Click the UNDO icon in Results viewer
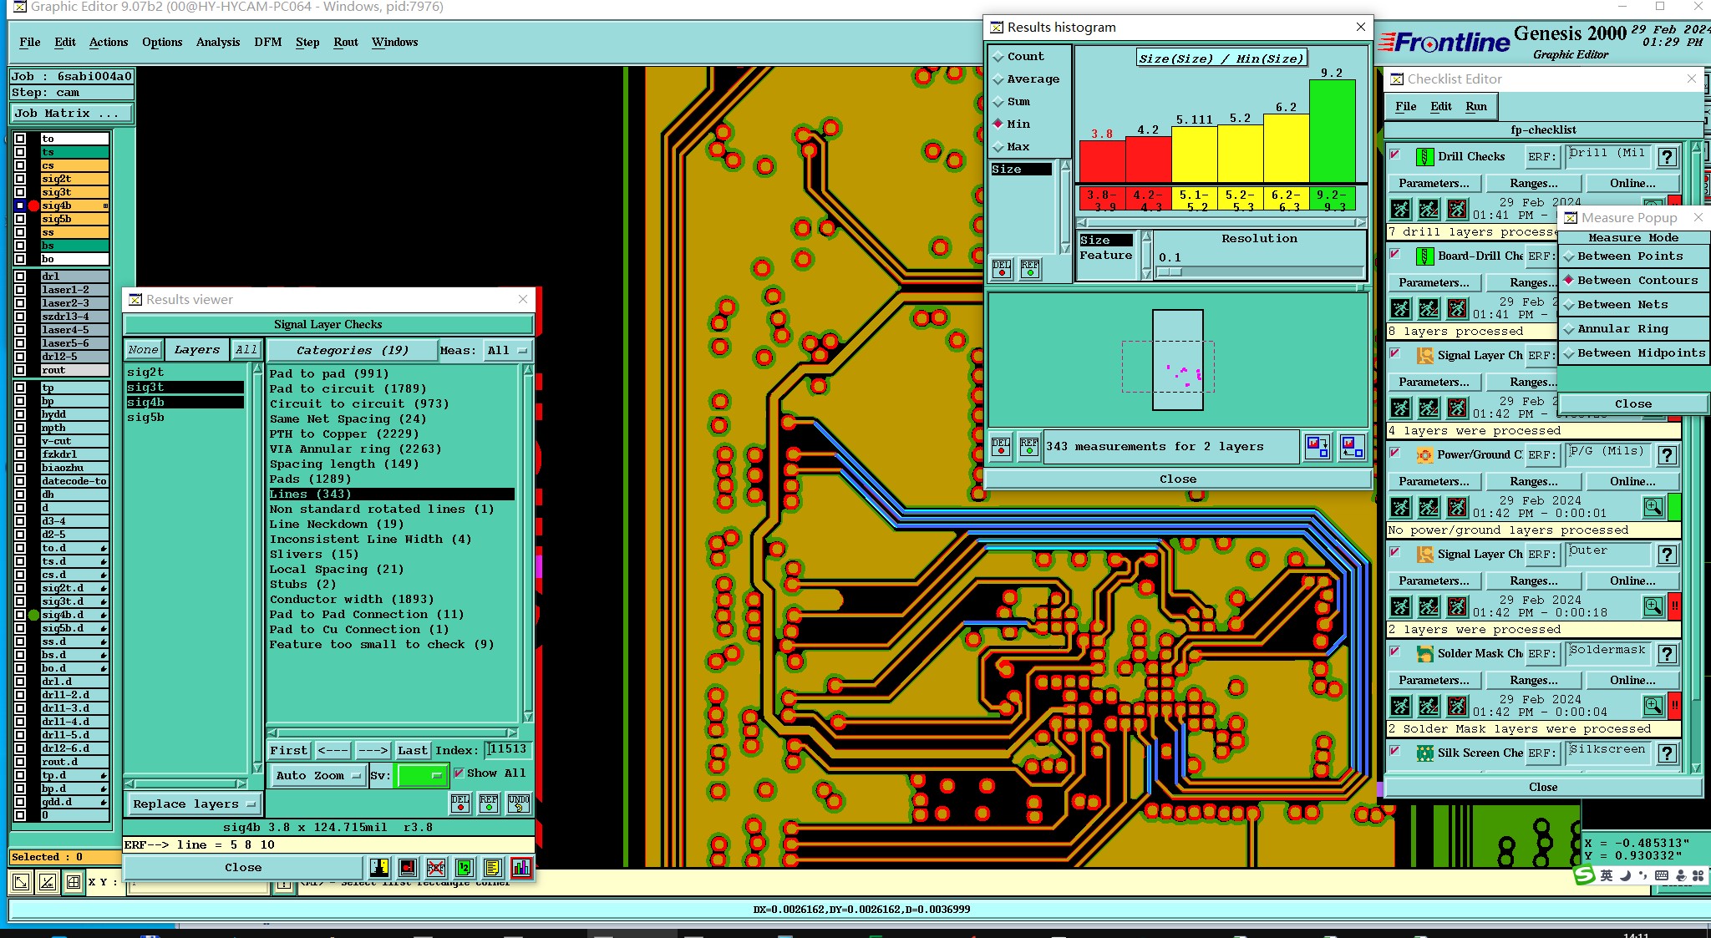1711x938 pixels. coord(518,804)
